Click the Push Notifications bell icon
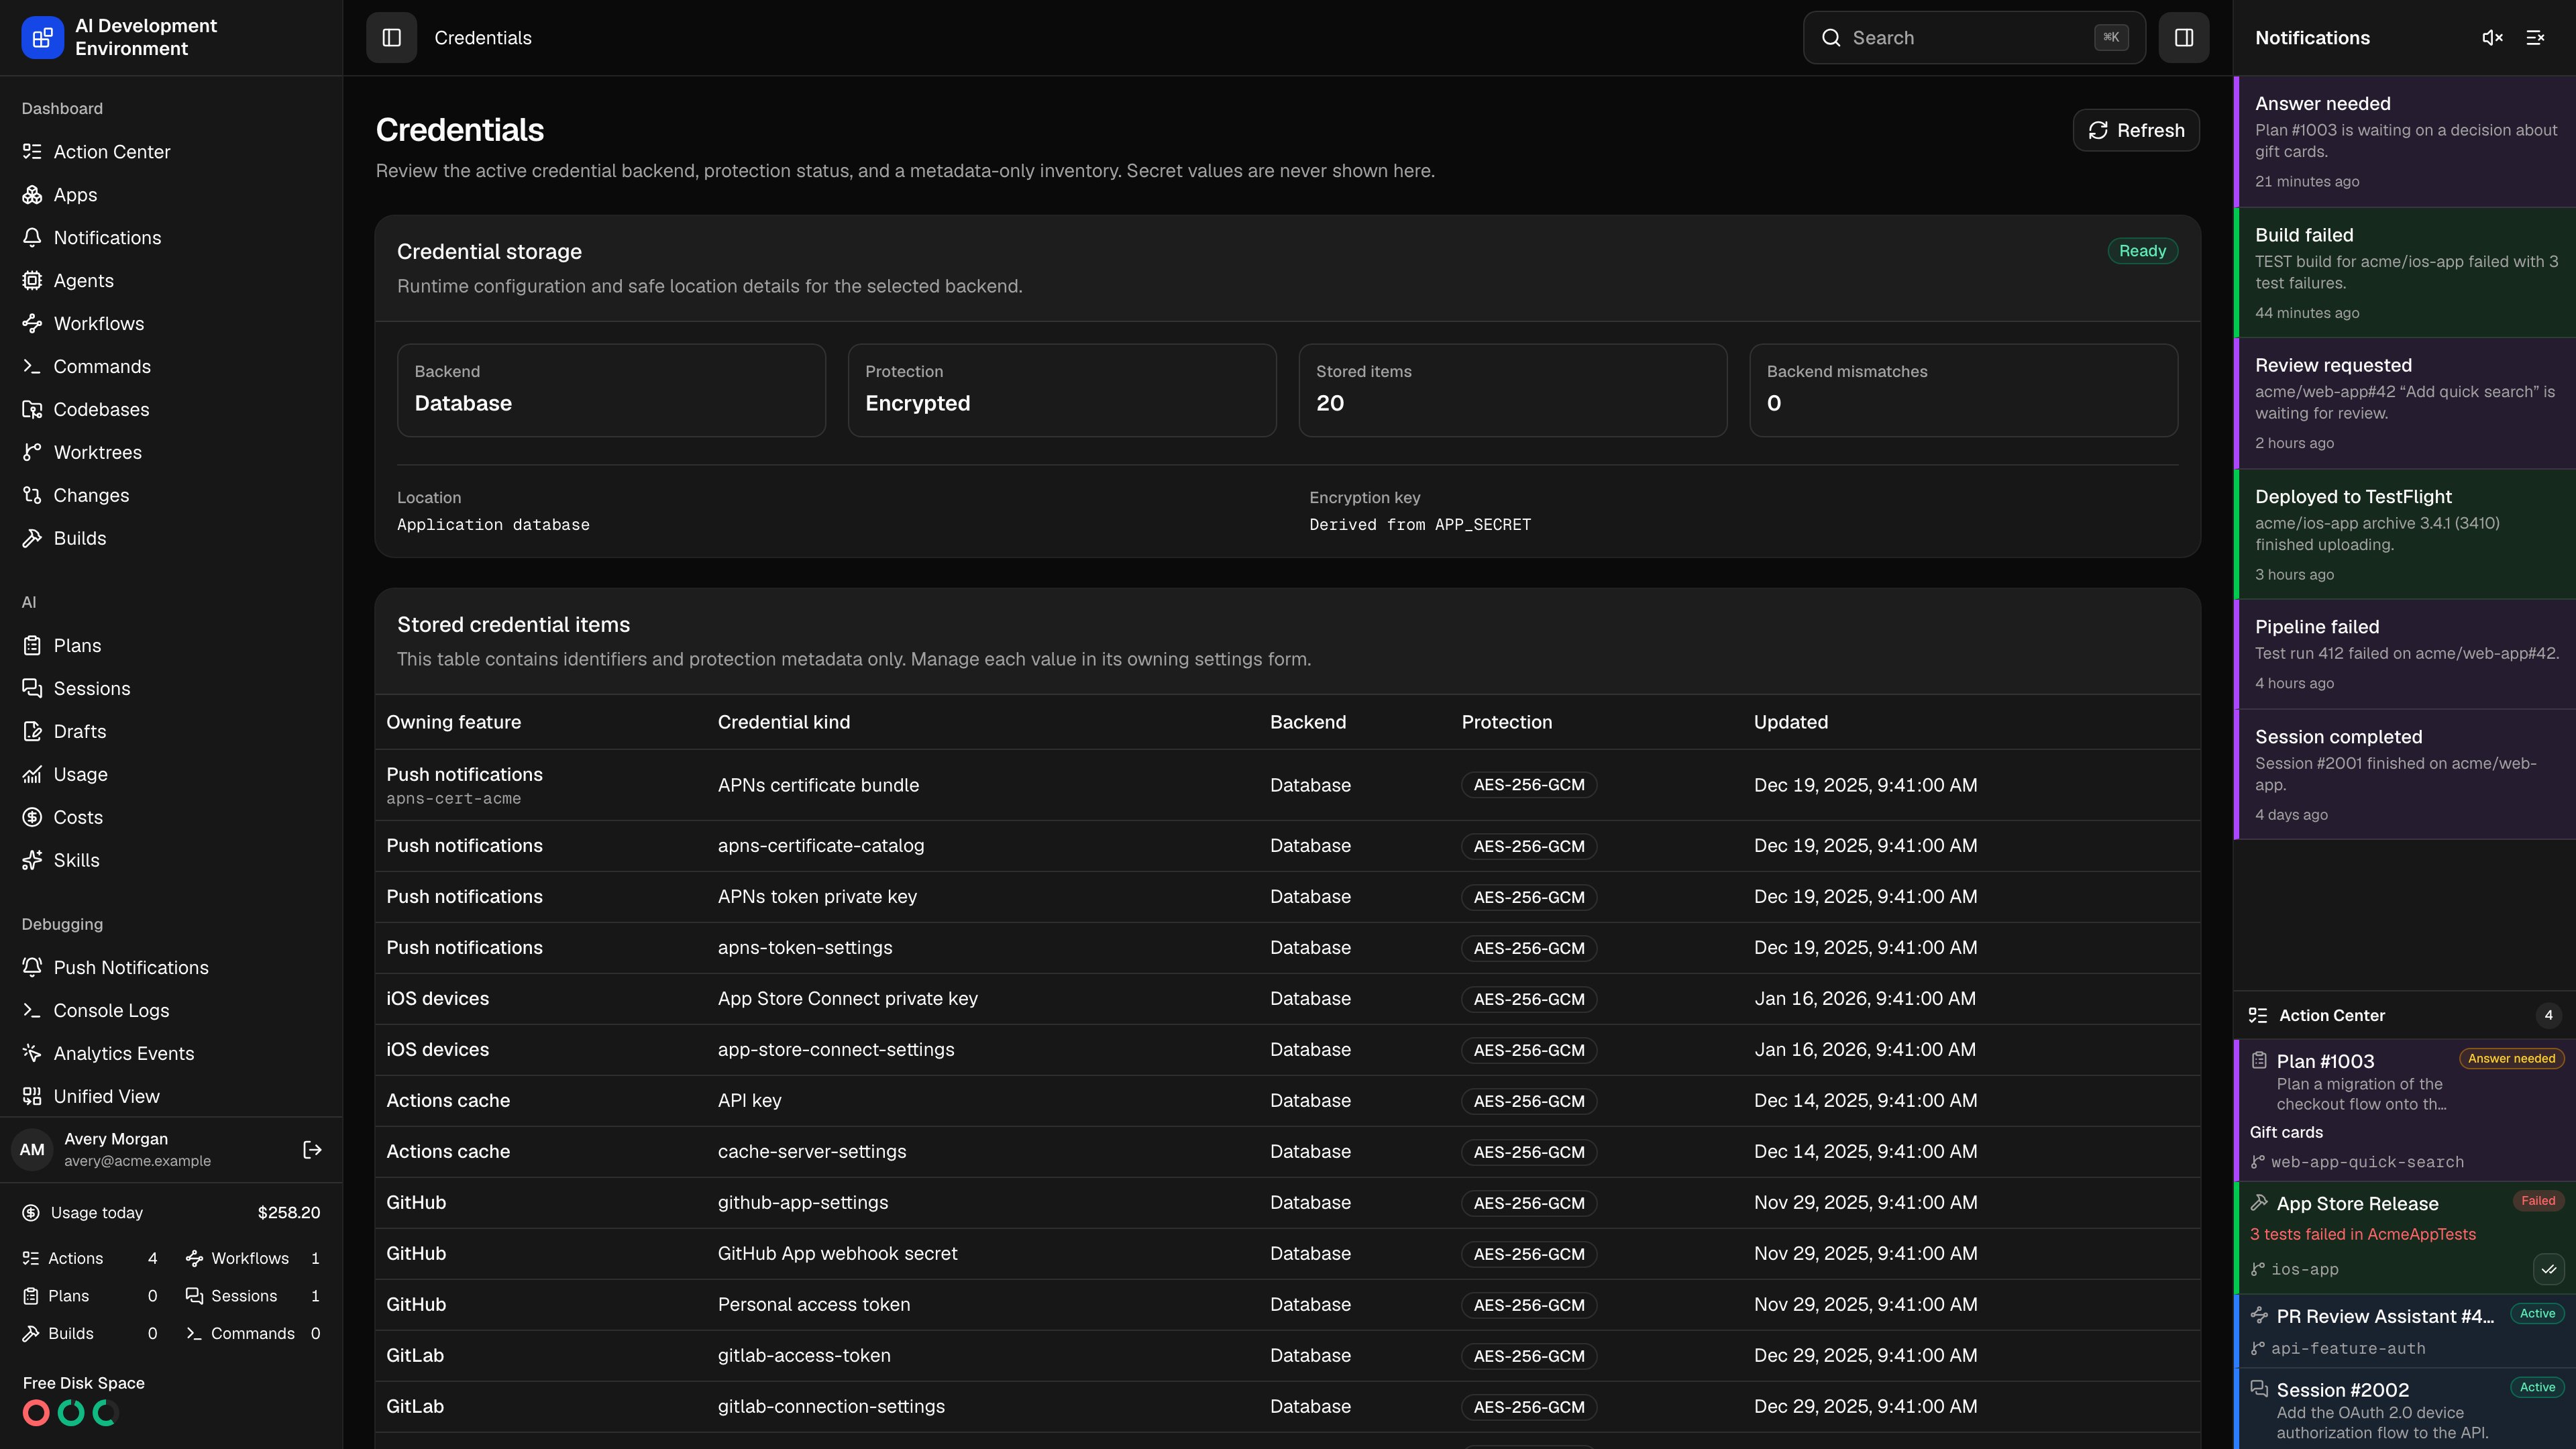The width and height of the screenshot is (2576, 1449). pyautogui.click(x=32, y=968)
